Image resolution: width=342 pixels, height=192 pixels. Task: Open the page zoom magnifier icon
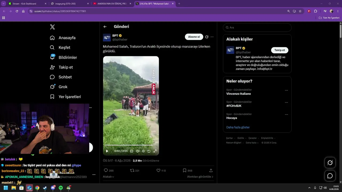(289, 11)
